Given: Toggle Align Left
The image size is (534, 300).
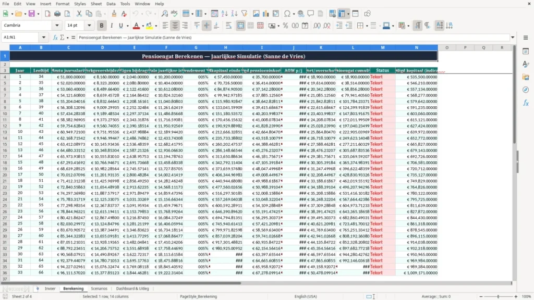Looking at the screenshot, I should 165,26.
